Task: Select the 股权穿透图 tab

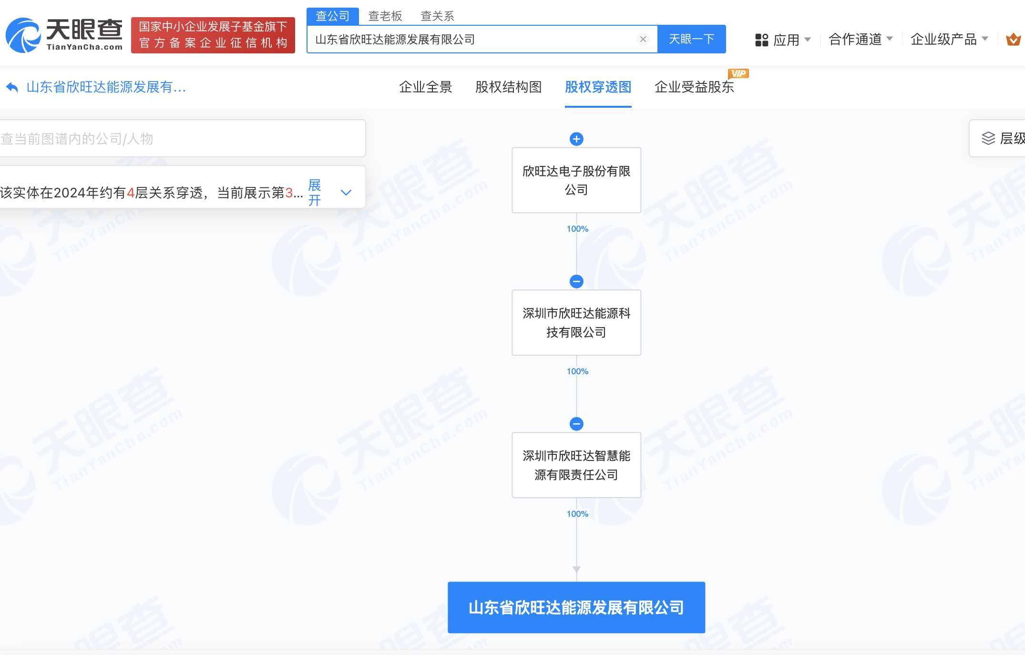Action: click(x=598, y=87)
